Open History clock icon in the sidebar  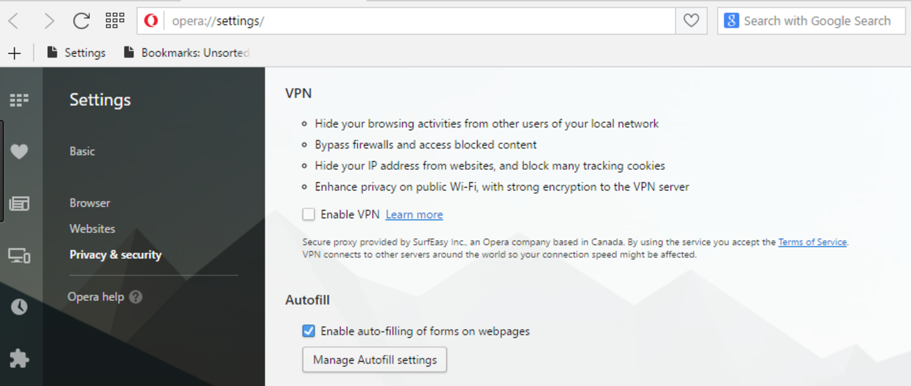coord(19,307)
